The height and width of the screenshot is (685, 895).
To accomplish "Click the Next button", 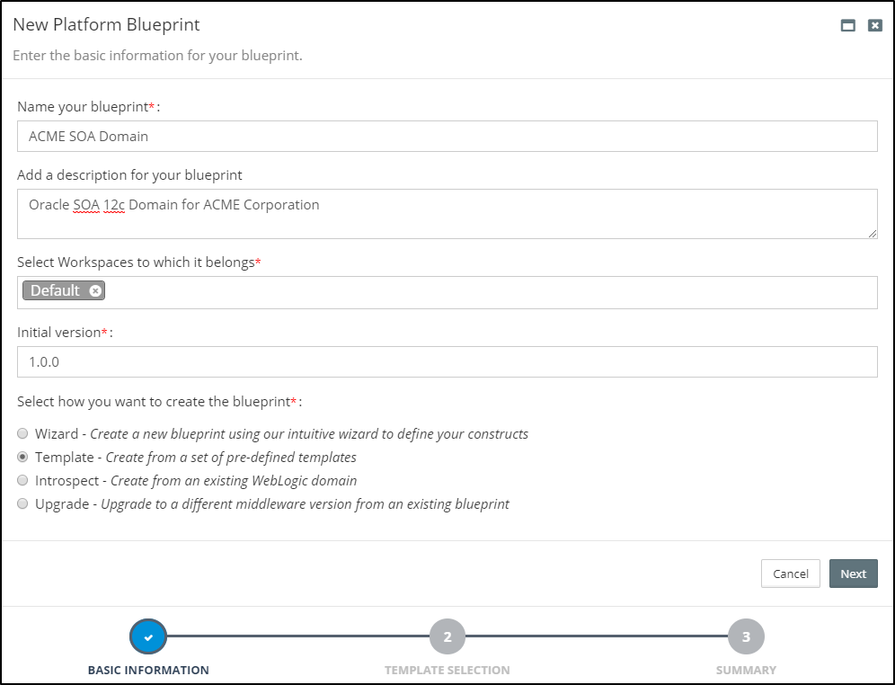I will pos(853,573).
